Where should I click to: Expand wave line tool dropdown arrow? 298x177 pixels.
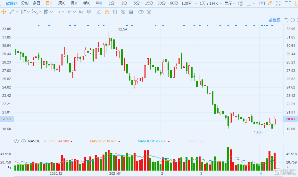(x=40, y=12)
